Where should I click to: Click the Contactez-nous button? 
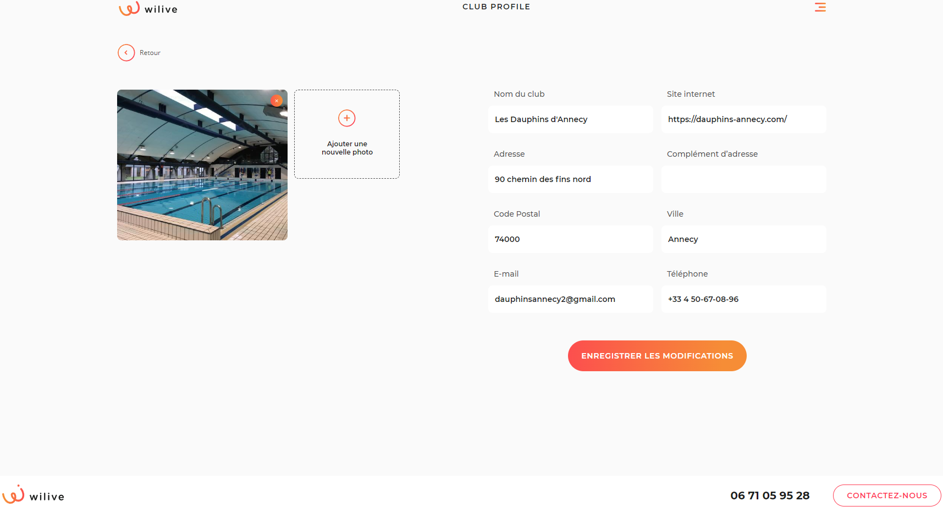tap(887, 496)
